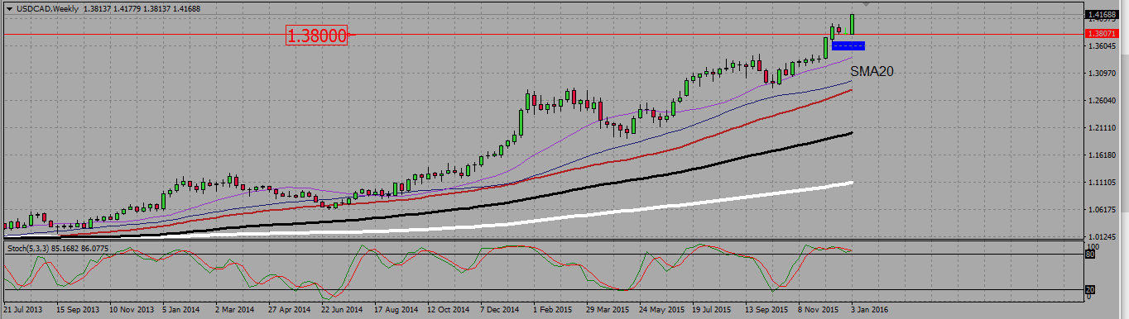Click the 1.26040 price scale value

[x=1104, y=101]
